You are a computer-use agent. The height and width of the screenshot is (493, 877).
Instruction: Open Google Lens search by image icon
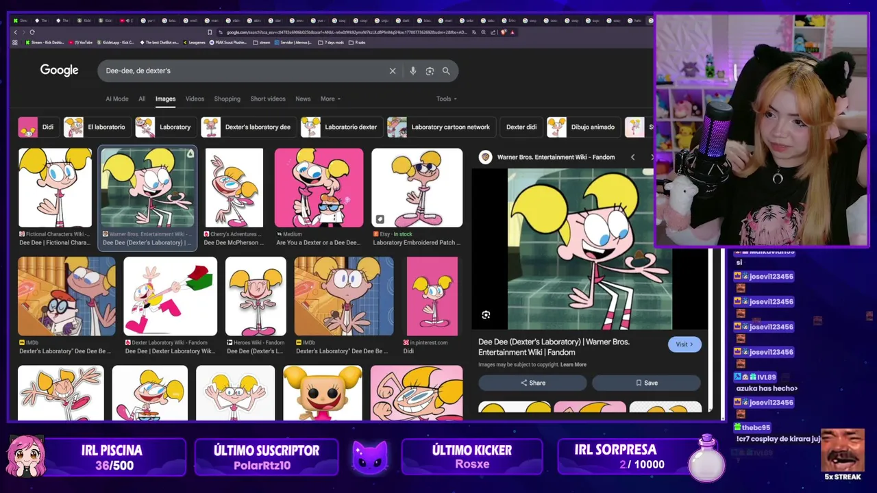coord(430,71)
